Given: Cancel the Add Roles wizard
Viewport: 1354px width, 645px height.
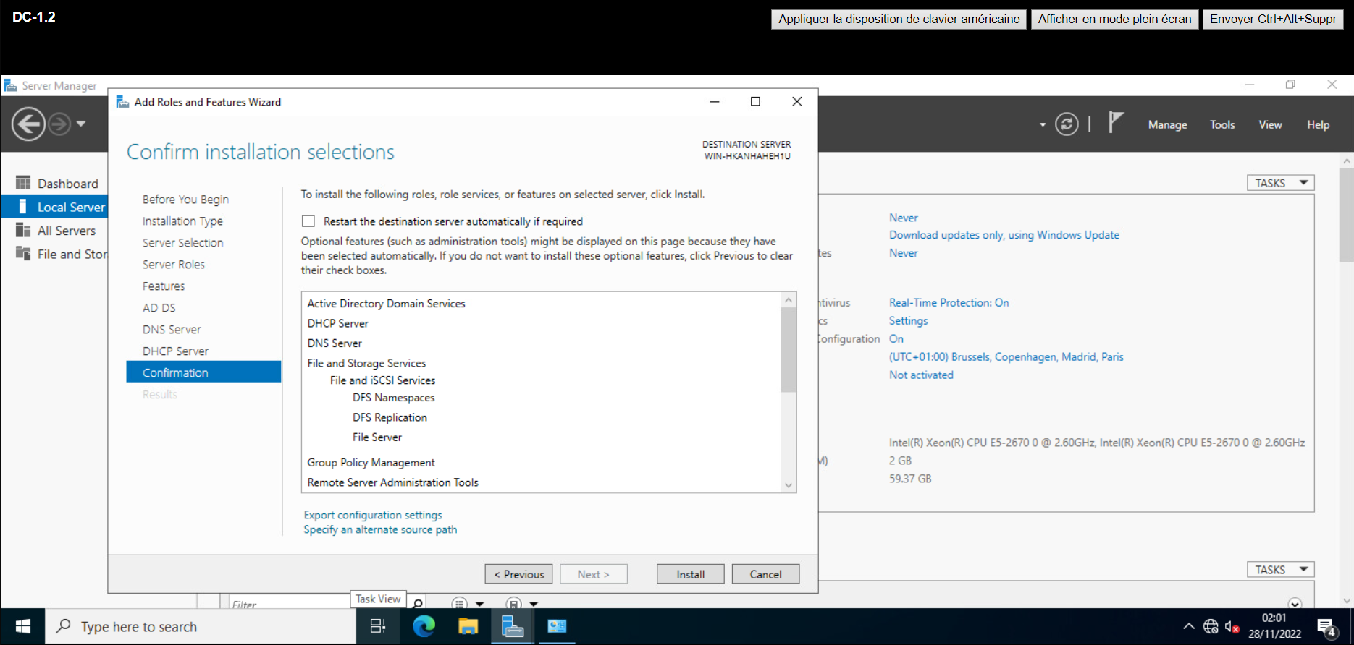Looking at the screenshot, I should (765, 574).
